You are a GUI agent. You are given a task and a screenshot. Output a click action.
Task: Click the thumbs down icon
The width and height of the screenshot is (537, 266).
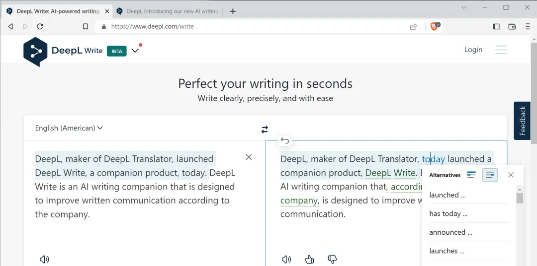(332, 260)
